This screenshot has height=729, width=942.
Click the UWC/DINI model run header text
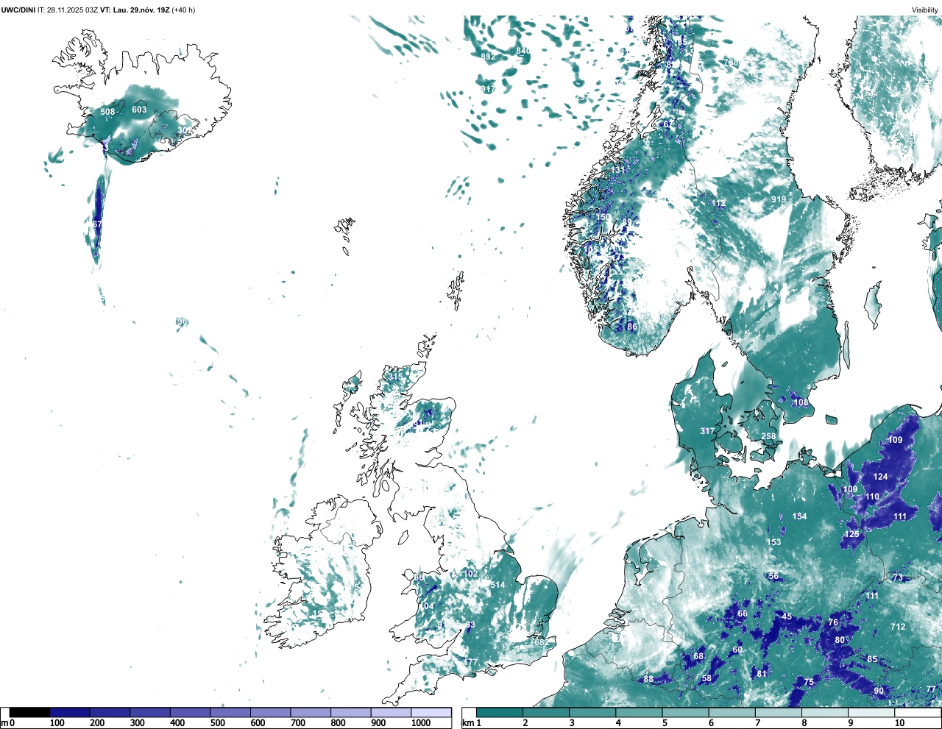pyautogui.click(x=98, y=10)
